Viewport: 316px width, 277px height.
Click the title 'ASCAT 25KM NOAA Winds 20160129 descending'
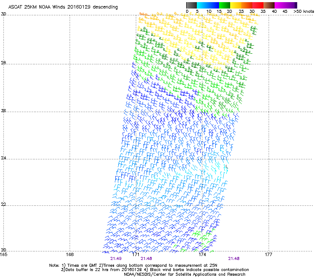click(x=63, y=7)
